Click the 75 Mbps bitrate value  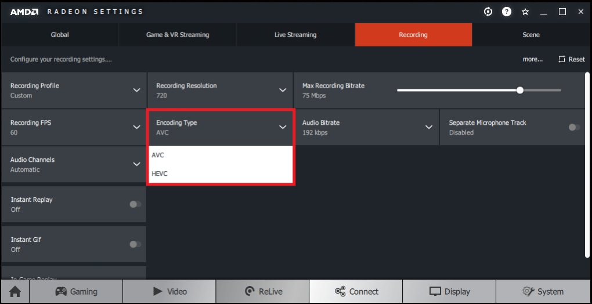314,95
